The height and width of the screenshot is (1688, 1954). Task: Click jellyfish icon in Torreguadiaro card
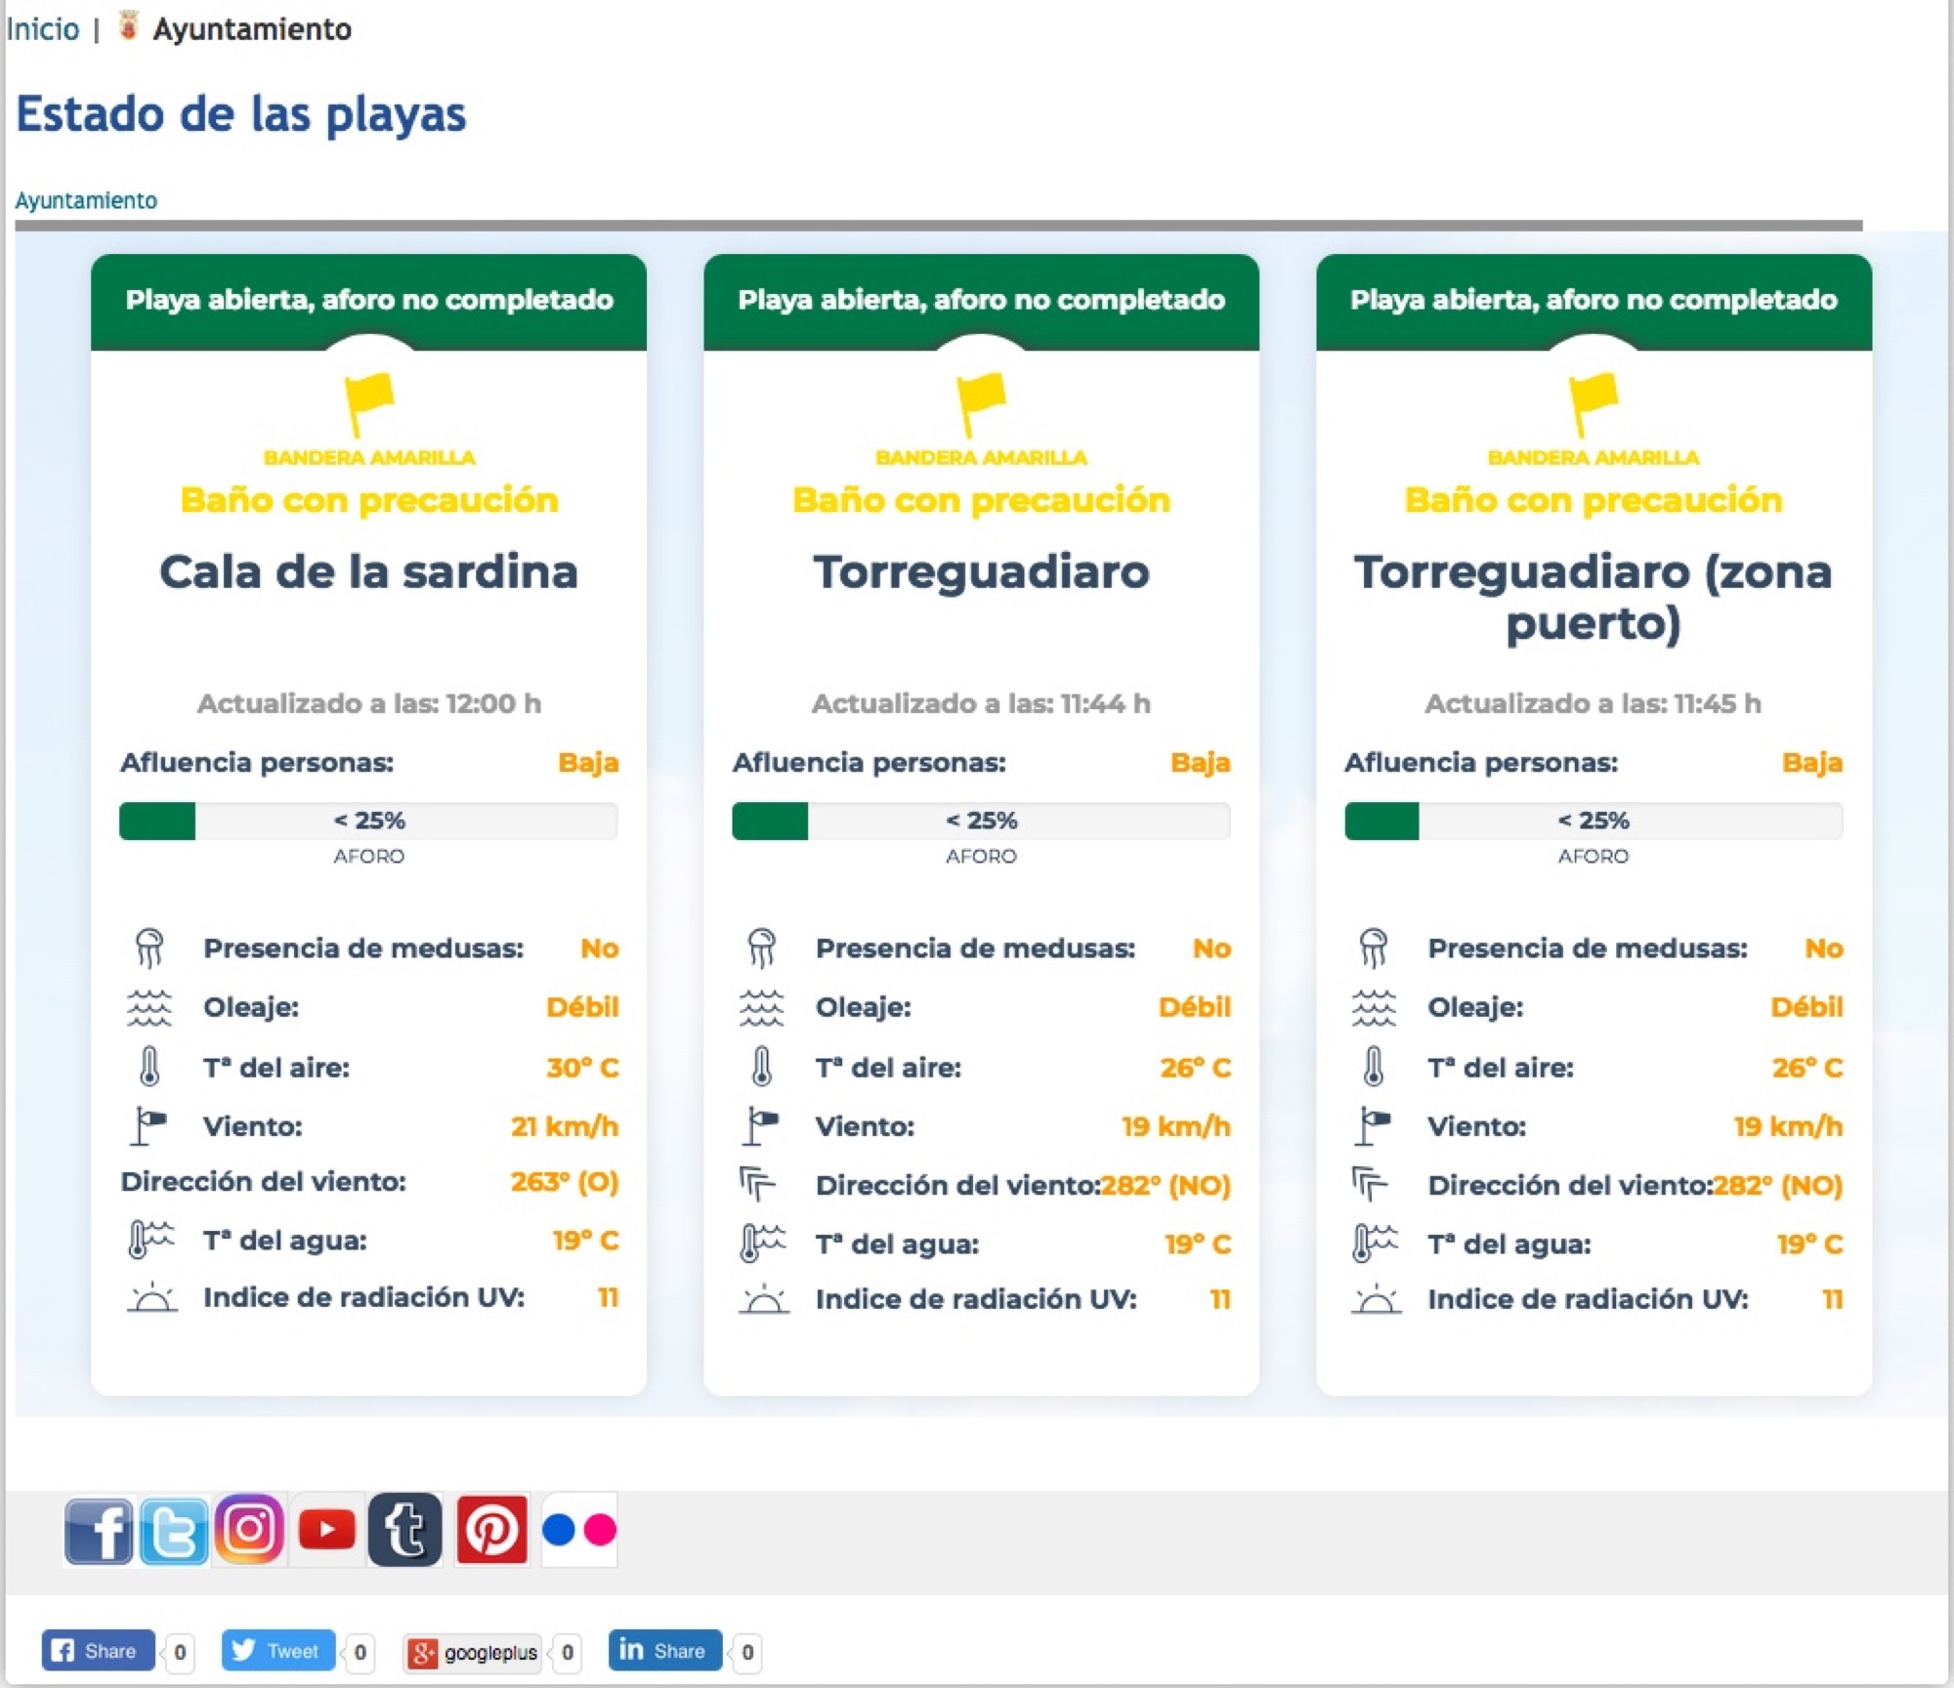coord(761,948)
